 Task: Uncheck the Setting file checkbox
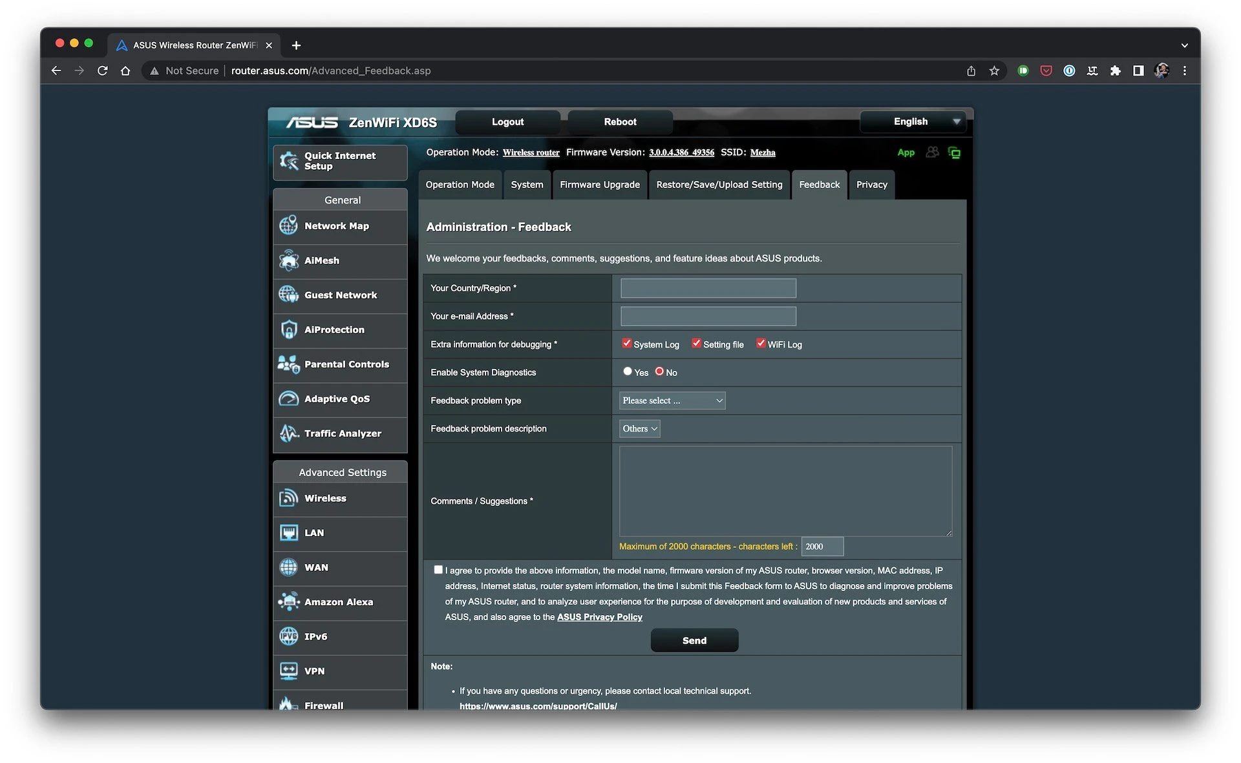point(696,344)
